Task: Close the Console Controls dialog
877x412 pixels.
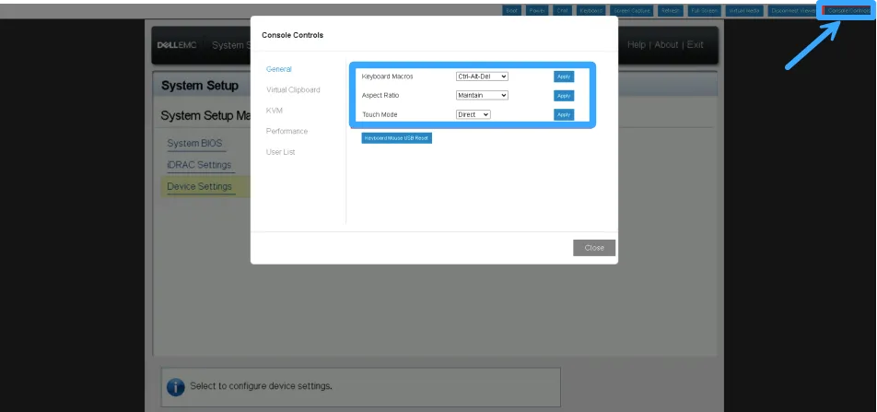Action: click(594, 248)
